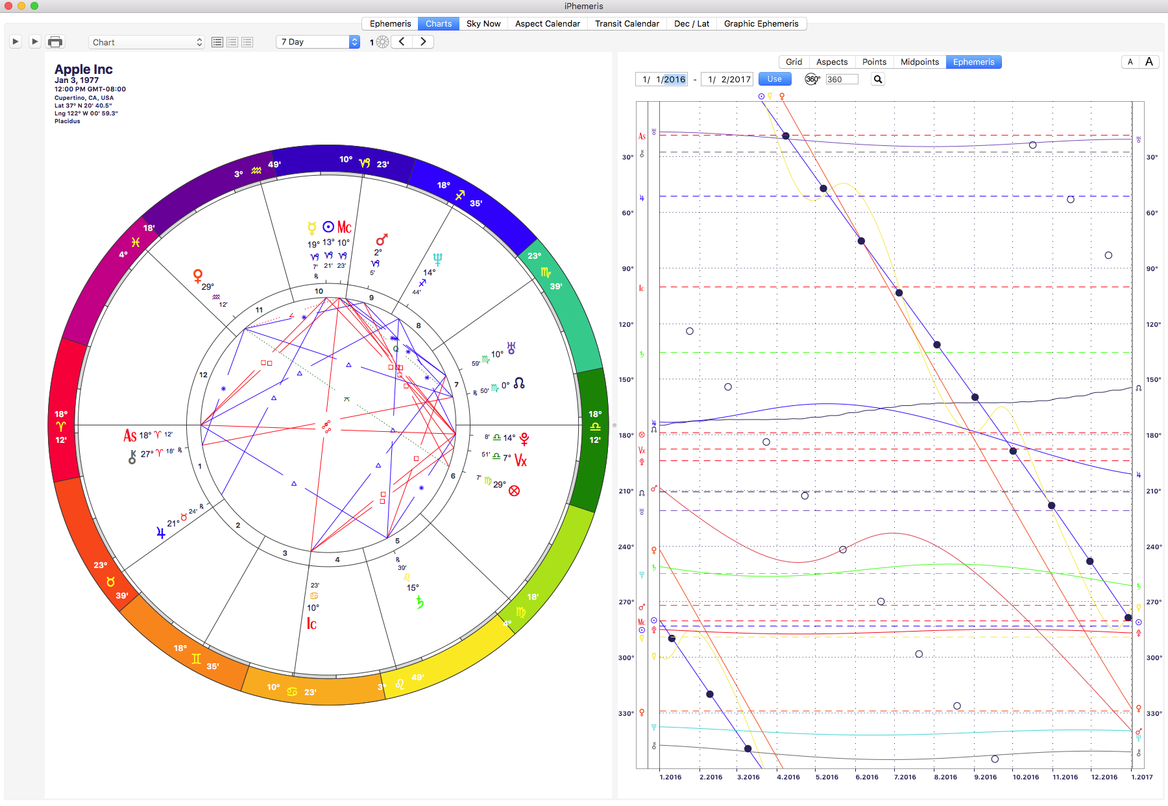This screenshot has width=1168, height=806.
Task: Click the red Ic label in the chart wheel
Action: tap(311, 623)
